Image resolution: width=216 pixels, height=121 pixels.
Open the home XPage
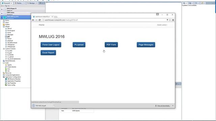click(x=9, y=33)
